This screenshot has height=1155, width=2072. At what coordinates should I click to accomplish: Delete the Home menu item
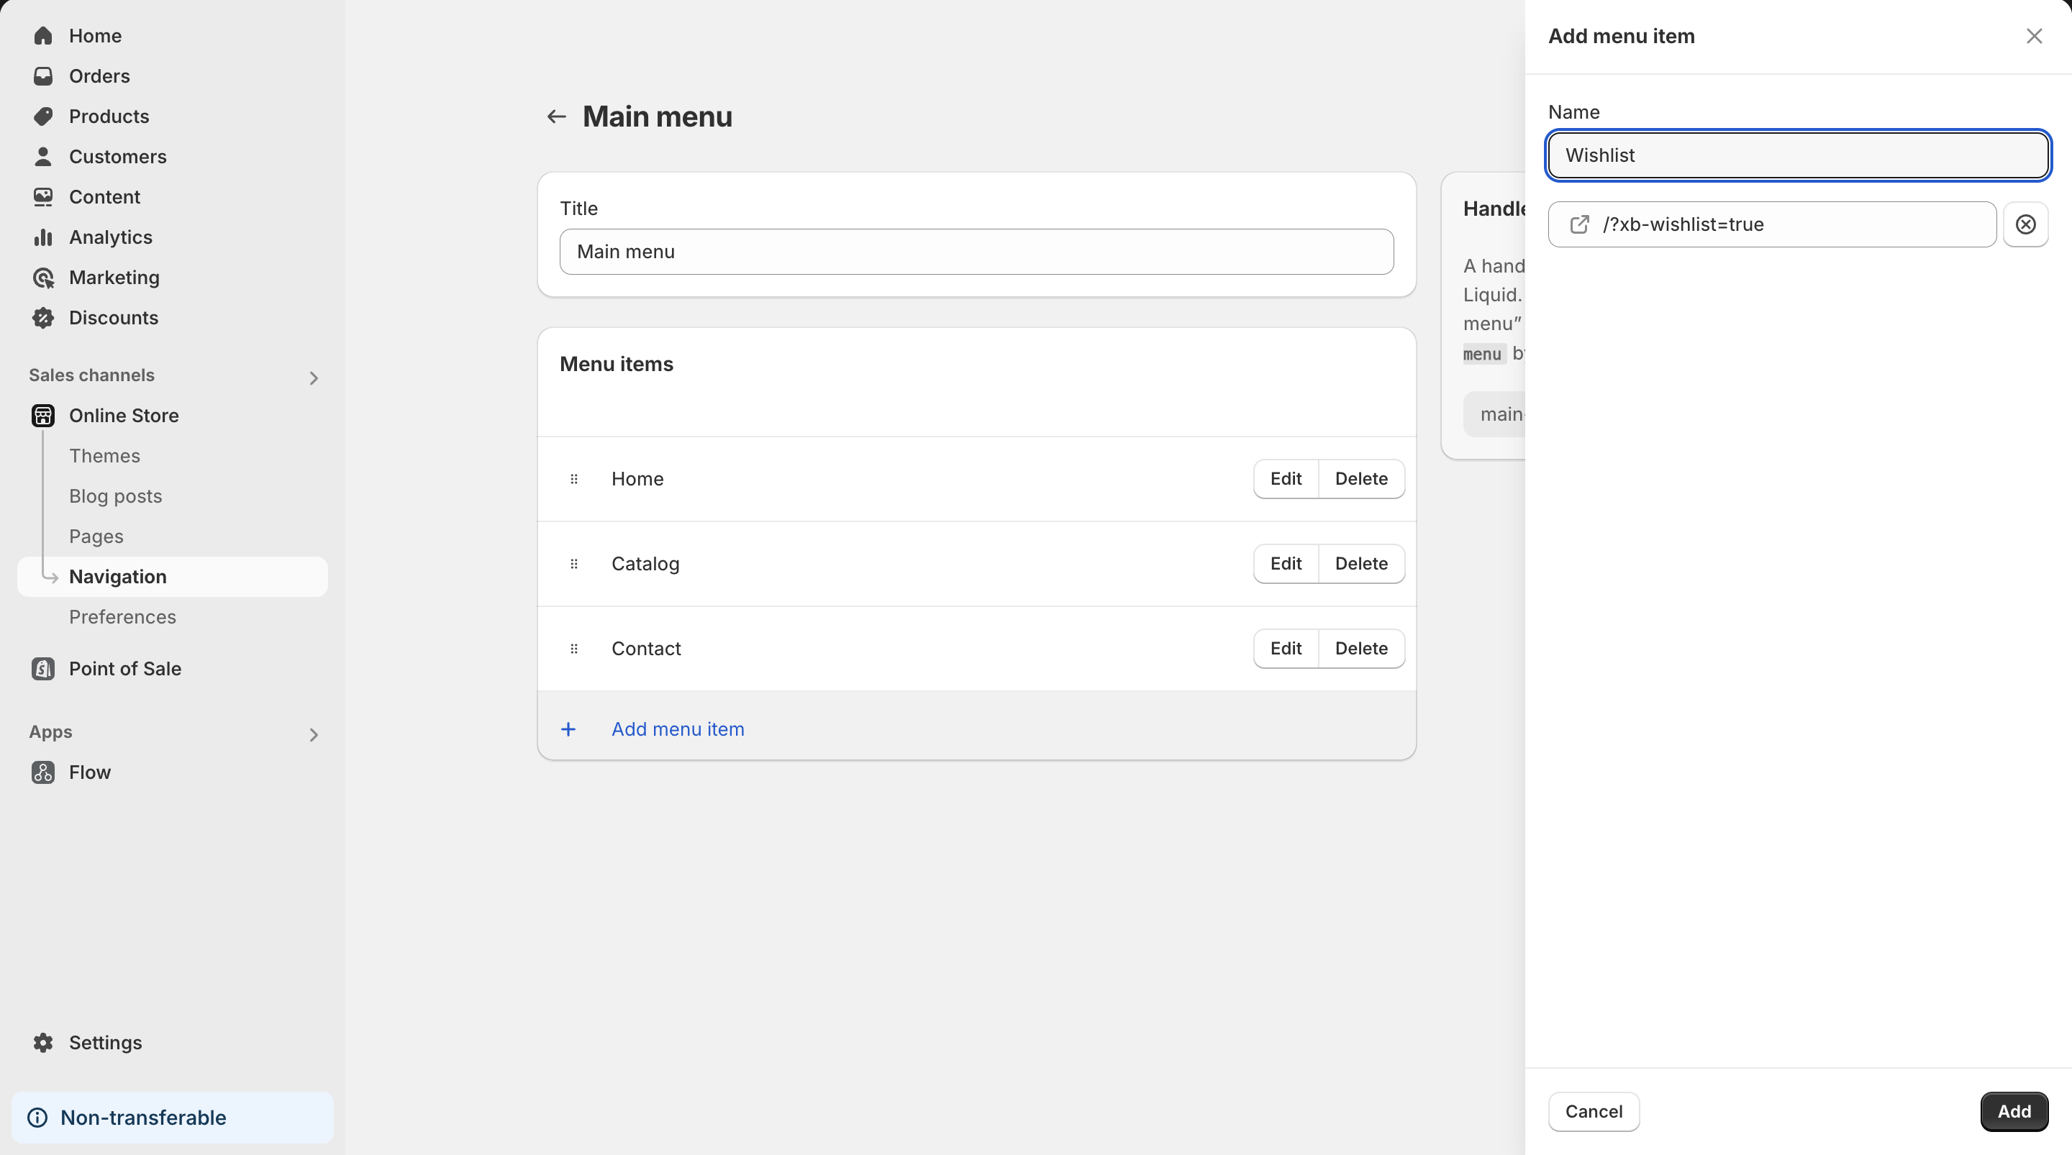(1361, 478)
